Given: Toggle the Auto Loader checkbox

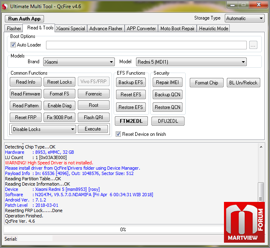Looking at the screenshot, I should tap(13, 45).
